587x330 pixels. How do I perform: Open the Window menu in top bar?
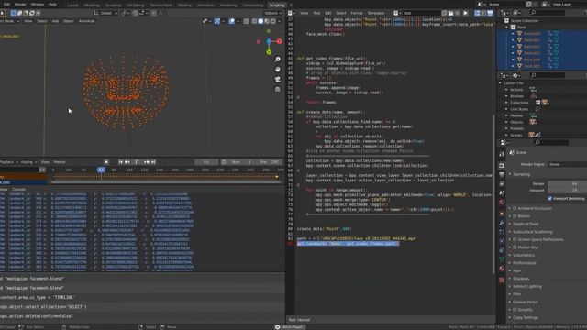tap(38, 5)
